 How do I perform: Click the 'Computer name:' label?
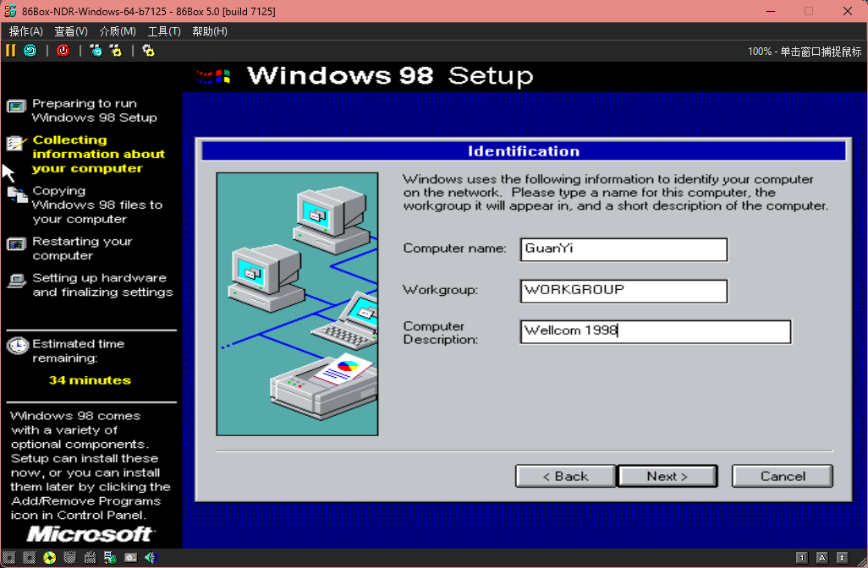click(x=454, y=248)
